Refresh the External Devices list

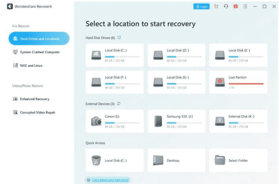(118, 104)
